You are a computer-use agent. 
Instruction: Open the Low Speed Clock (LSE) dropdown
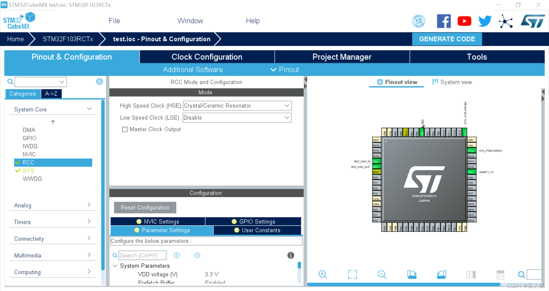click(237, 118)
